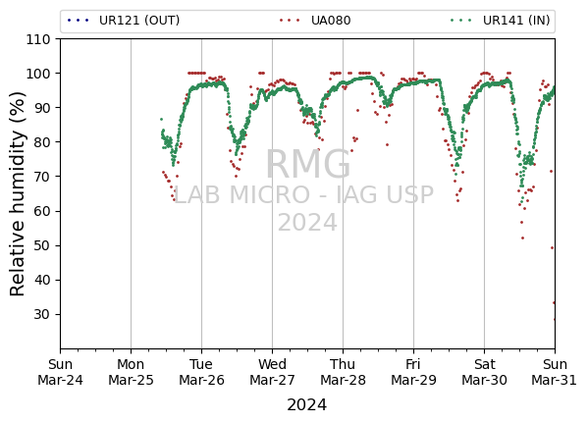The image size is (588, 423).
Task: Click the Mon Mar-25 x-axis label
Action: click(131, 372)
